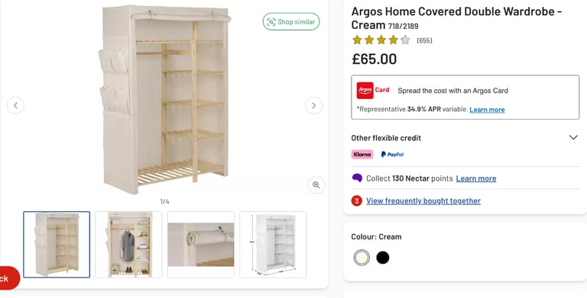
Task: Open Learn more about Argos Card APR
Action: (x=487, y=110)
